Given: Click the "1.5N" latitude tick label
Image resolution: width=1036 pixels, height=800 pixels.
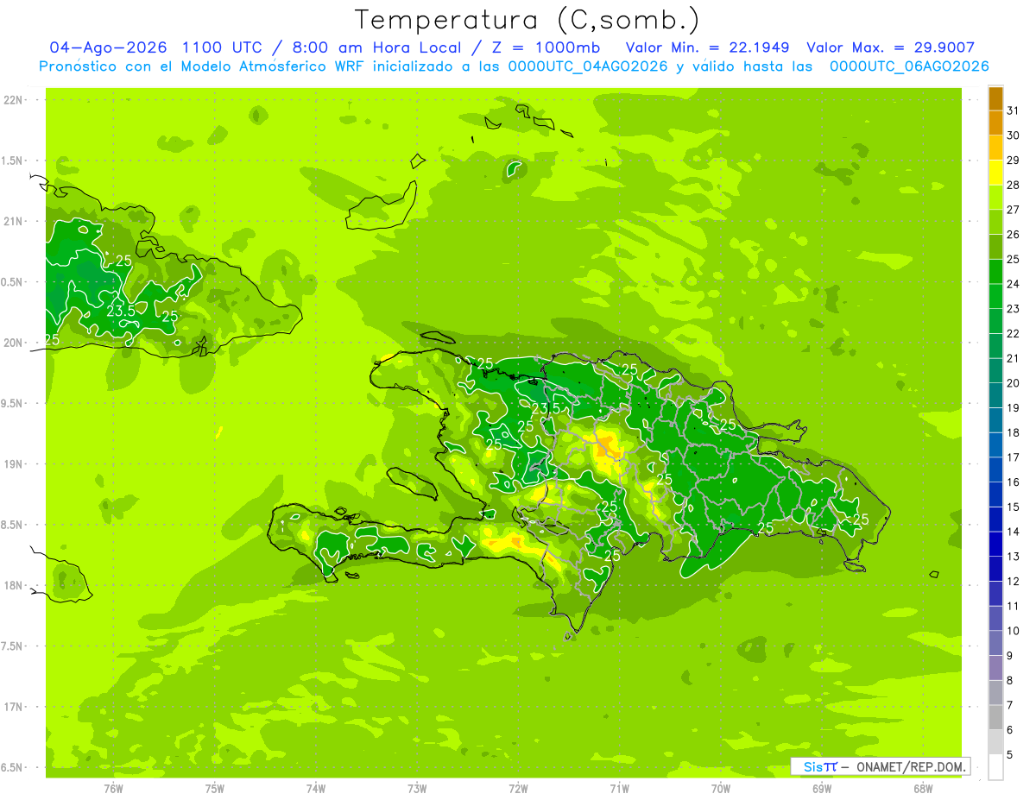Looking at the screenshot, I should point(12,161).
